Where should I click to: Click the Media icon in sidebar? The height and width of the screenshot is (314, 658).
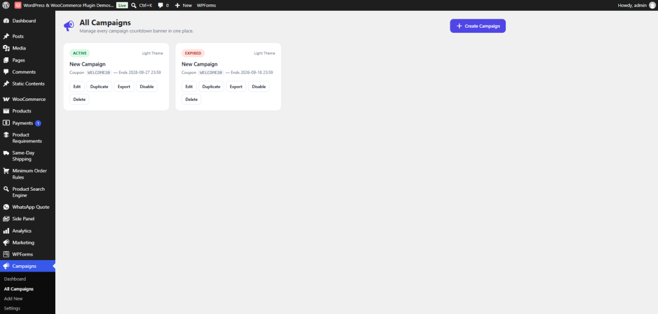tap(6, 48)
